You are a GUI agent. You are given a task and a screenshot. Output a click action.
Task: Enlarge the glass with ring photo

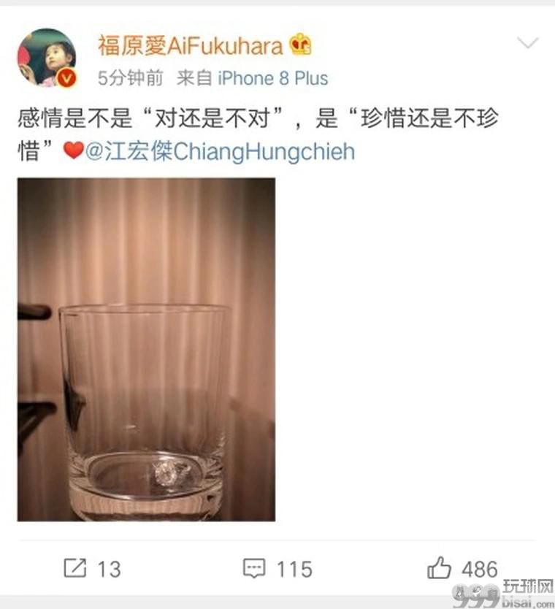(146, 350)
